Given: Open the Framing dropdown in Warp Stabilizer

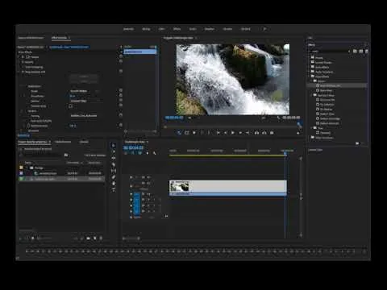Looking at the screenshot, I should pos(85,116).
